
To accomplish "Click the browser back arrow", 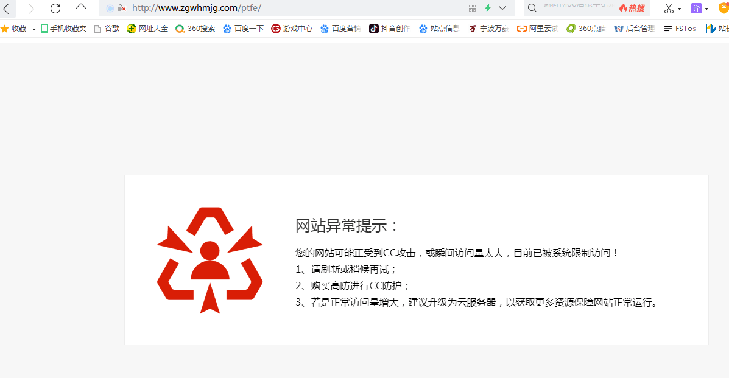I will tap(6, 9).
